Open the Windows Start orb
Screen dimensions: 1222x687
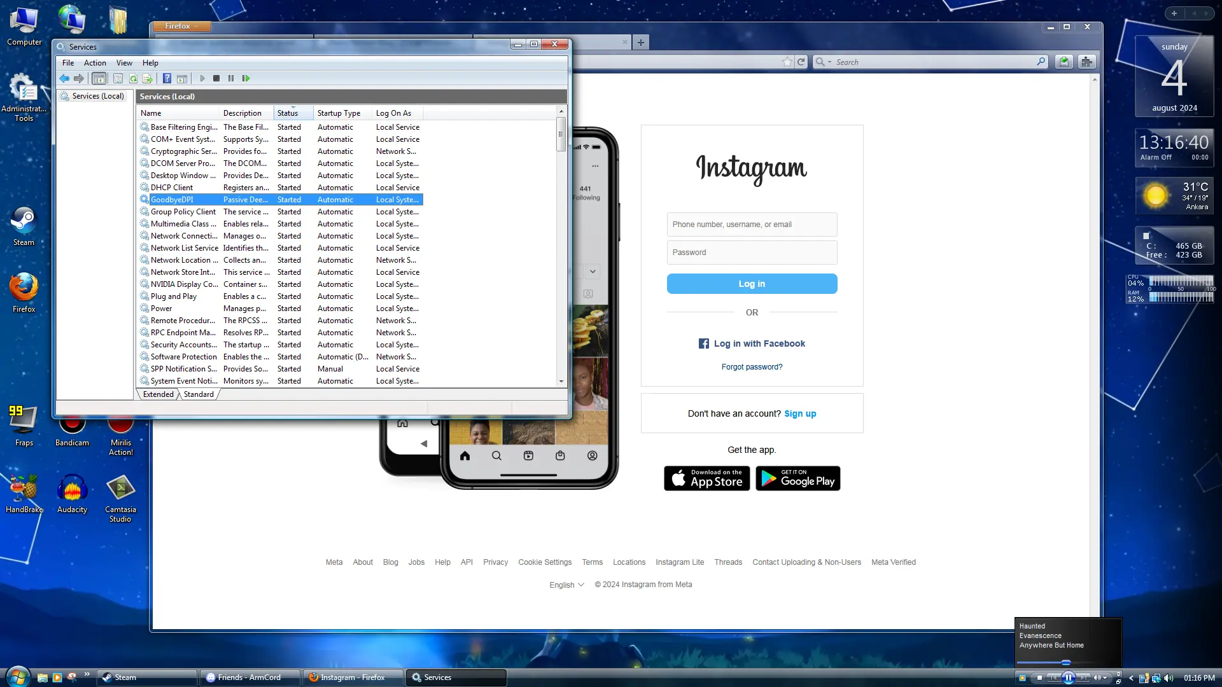tap(17, 677)
